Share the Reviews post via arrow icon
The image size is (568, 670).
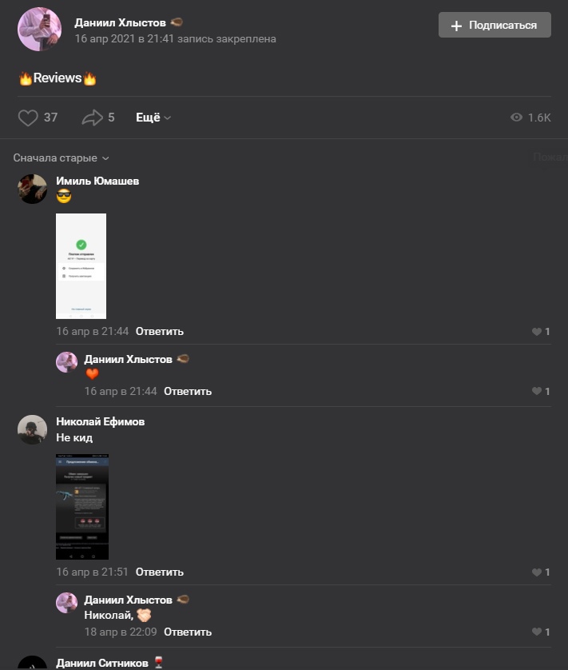92,118
